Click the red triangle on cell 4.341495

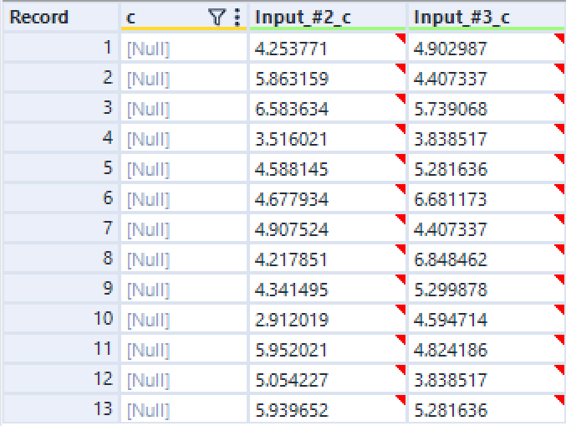click(x=400, y=280)
